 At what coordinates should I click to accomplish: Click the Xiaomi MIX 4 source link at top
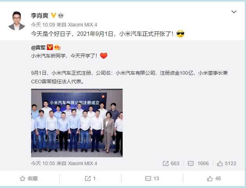coord(82,25)
